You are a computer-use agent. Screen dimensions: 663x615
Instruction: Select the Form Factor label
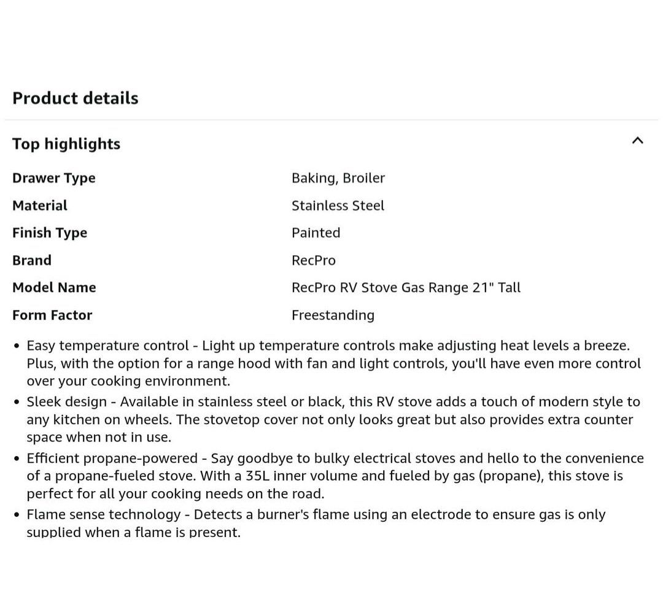52,315
